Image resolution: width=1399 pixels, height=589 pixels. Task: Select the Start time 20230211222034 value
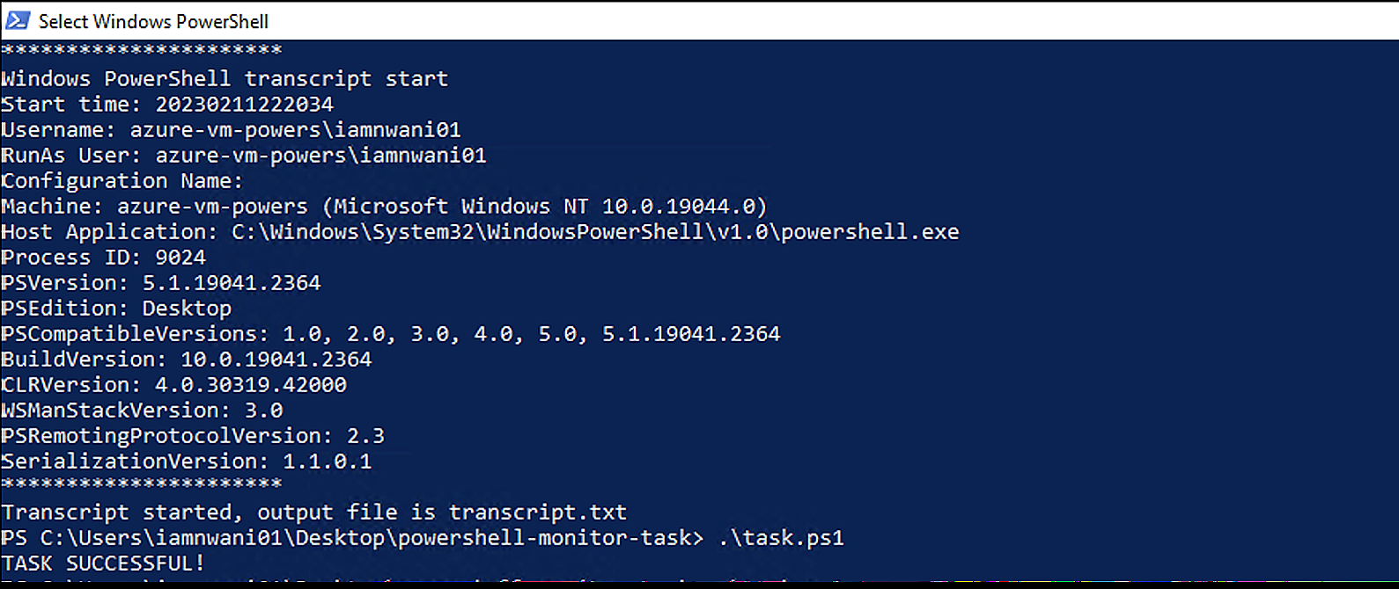click(247, 104)
